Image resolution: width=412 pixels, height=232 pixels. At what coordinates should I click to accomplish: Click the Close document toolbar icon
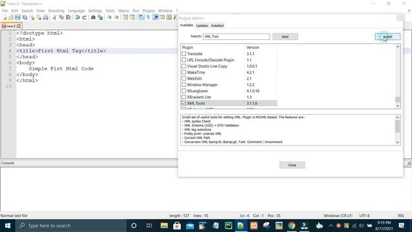(32, 17)
